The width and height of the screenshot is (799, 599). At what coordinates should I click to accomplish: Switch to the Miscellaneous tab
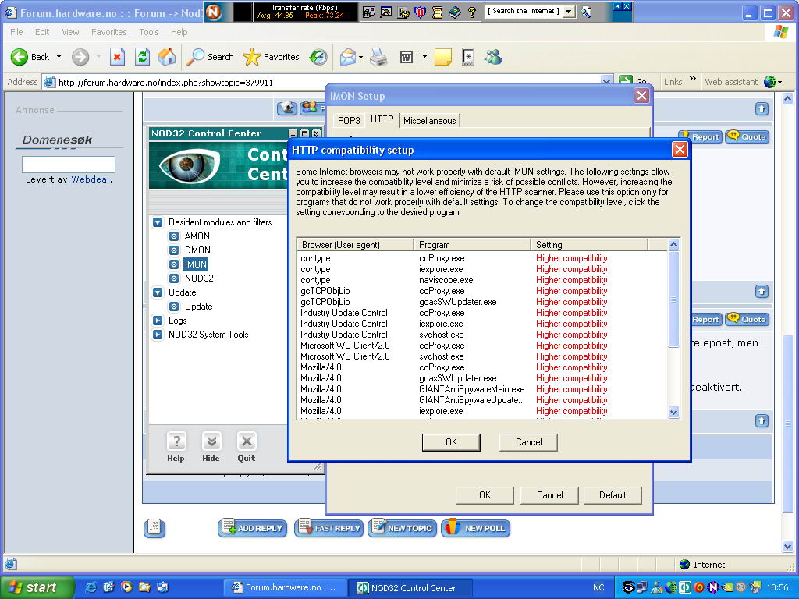tap(430, 121)
